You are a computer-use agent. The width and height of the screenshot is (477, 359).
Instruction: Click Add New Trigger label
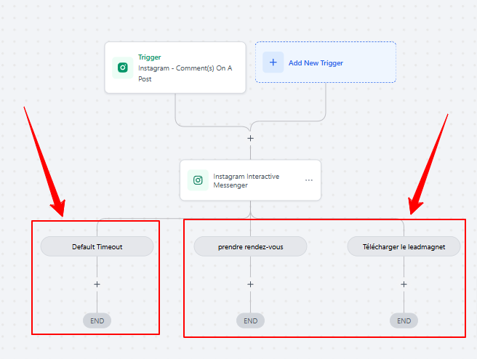(316, 63)
